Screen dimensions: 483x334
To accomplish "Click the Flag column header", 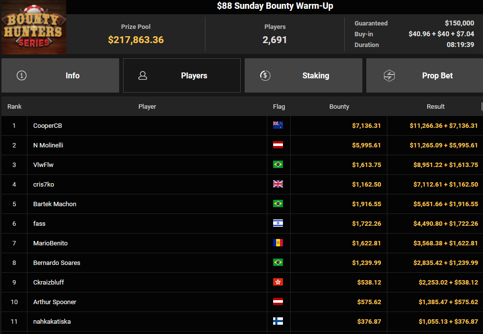I will point(279,106).
